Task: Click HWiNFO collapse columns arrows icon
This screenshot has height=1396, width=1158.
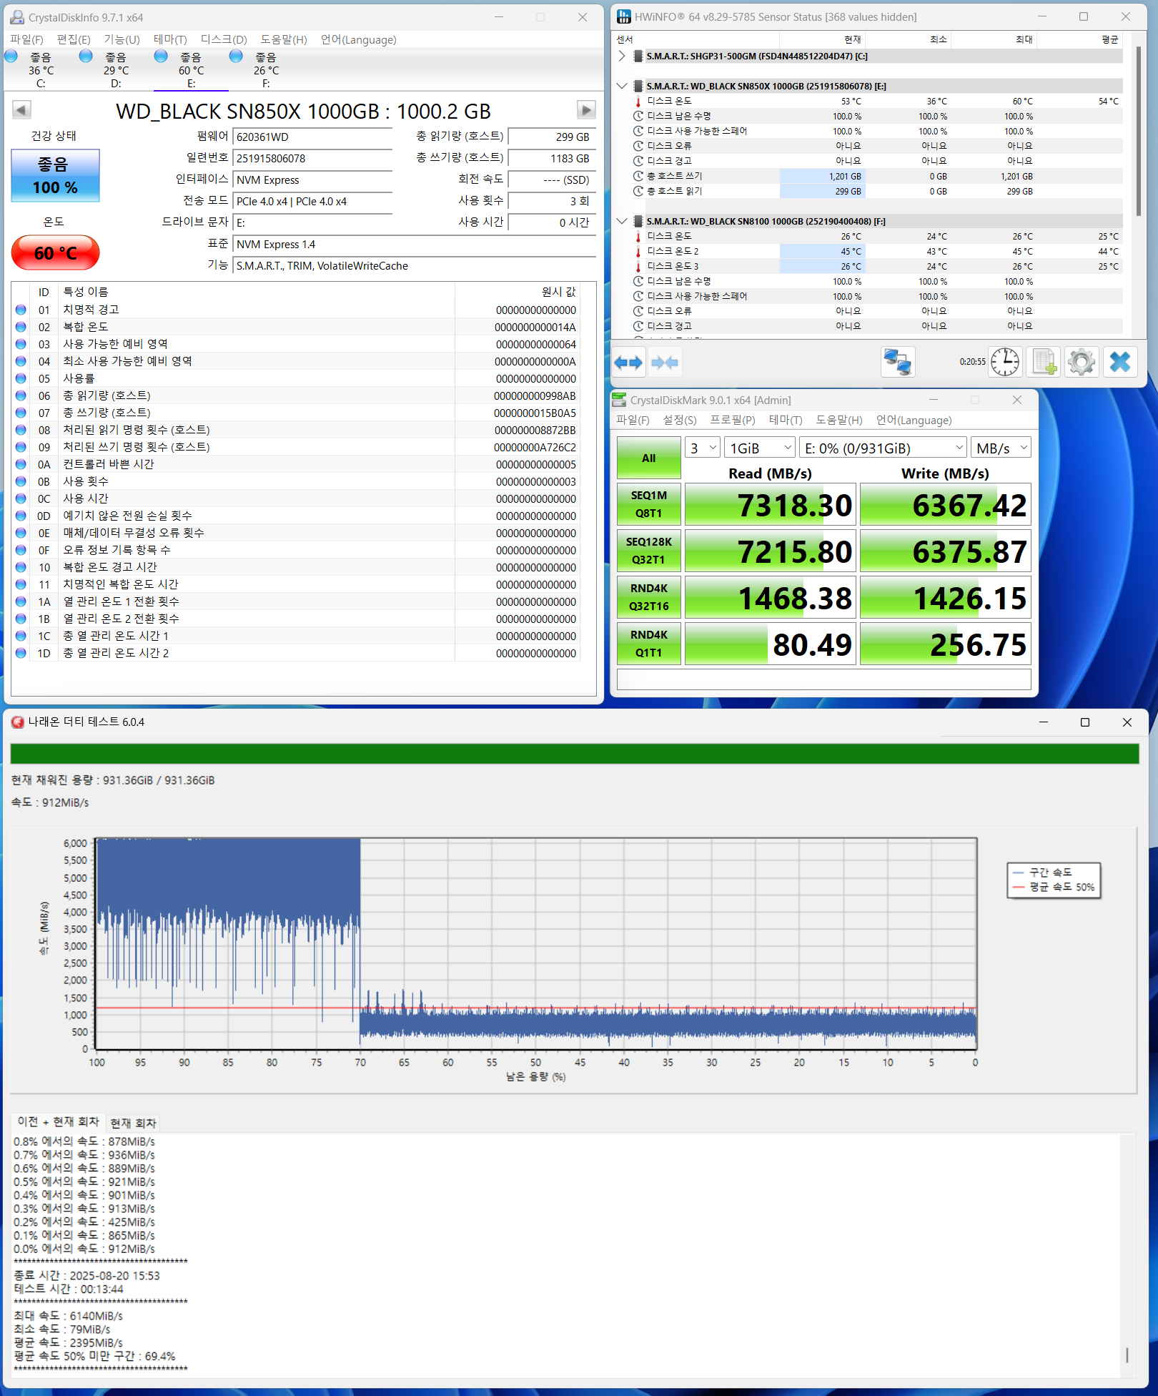Action: click(665, 363)
